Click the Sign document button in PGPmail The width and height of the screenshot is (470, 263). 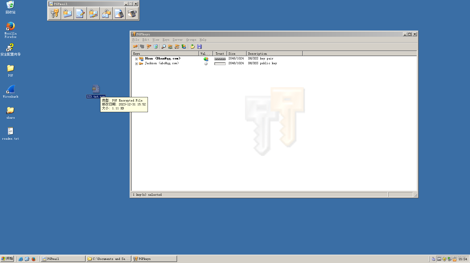tap(80, 13)
